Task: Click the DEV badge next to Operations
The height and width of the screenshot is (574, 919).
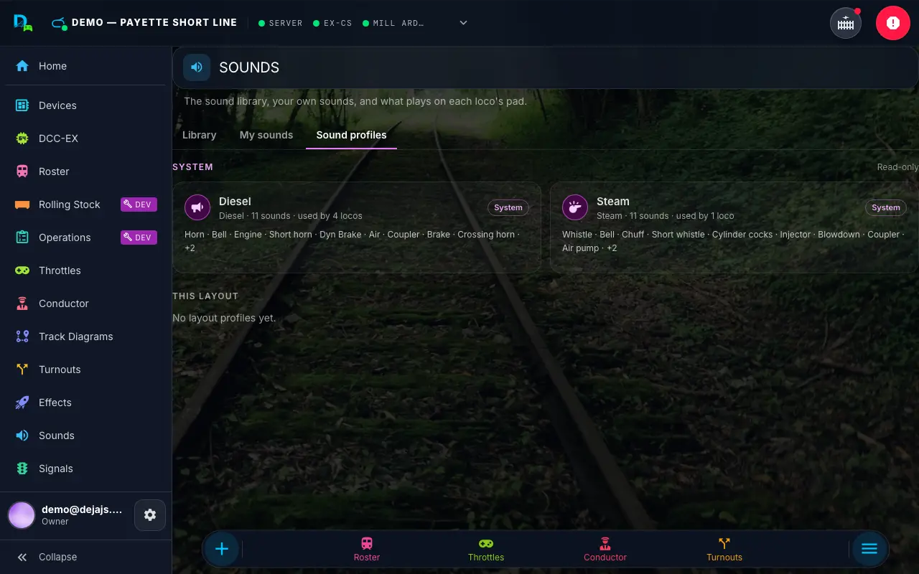Action: click(139, 237)
